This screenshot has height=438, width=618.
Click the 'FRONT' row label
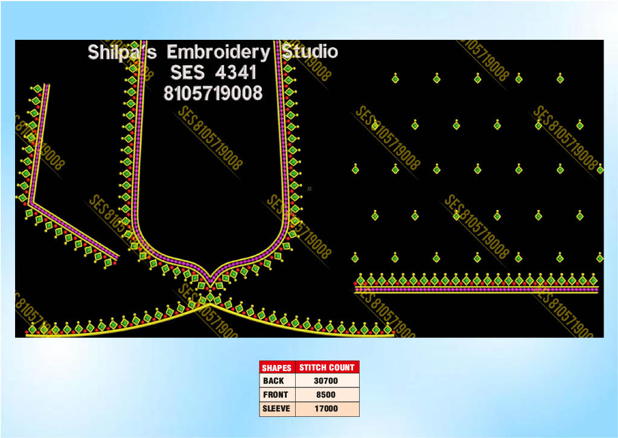275,395
